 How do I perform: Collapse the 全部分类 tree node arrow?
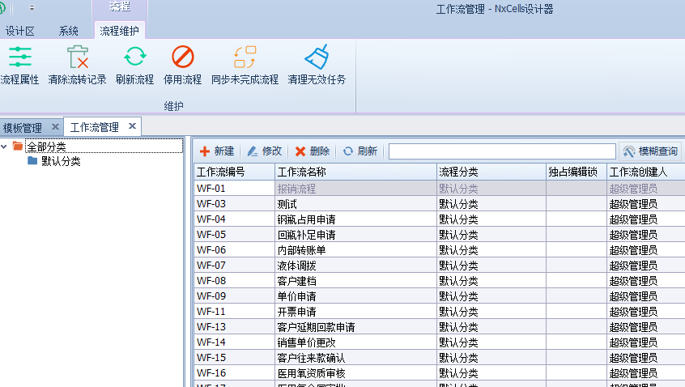tap(4, 147)
